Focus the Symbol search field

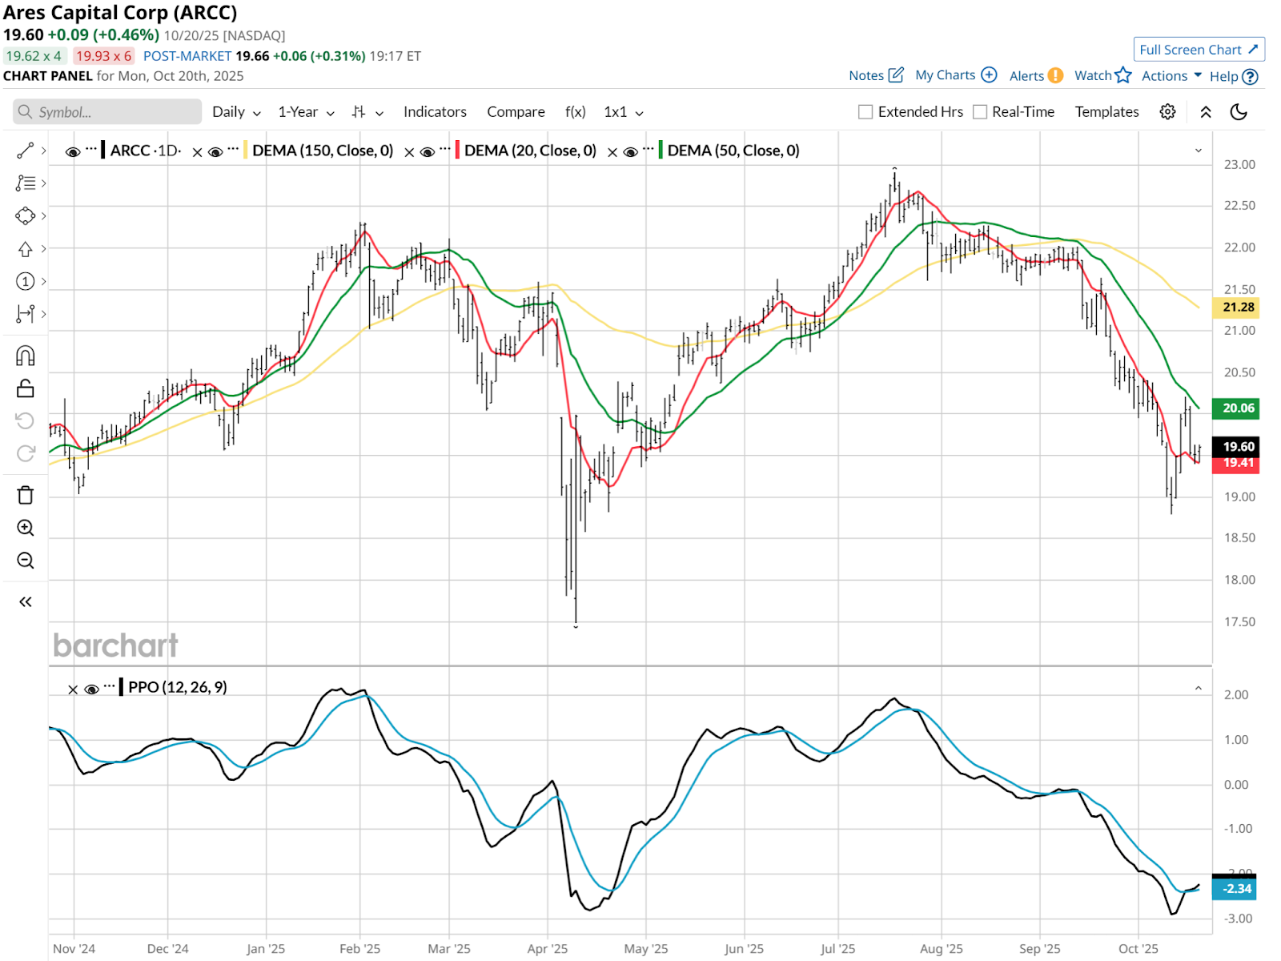(x=107, y=112)
